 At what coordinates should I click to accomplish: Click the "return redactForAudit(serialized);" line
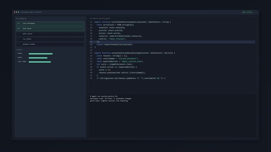(x=115, y=44)
